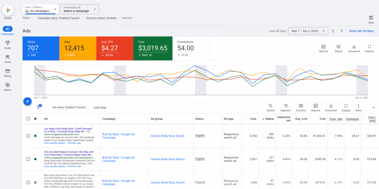Open the table filter funnel icon
The image size is (379, 189).
coord(38,107)
